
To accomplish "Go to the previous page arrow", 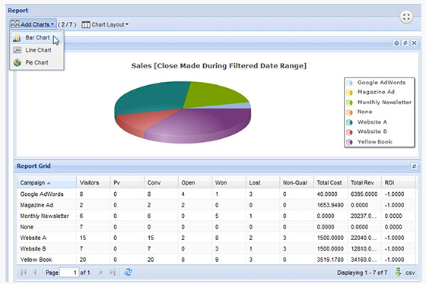I will pos(34,272).
